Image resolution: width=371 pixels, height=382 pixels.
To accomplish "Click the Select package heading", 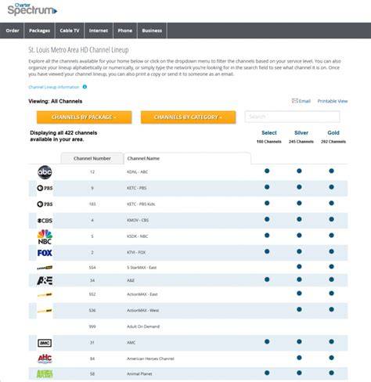I will point(269,133).
